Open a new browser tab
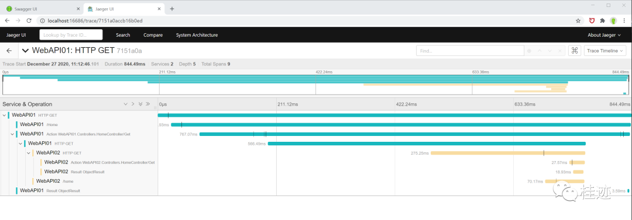This screenshot has width=632, height=220. [x=172, y=8]
